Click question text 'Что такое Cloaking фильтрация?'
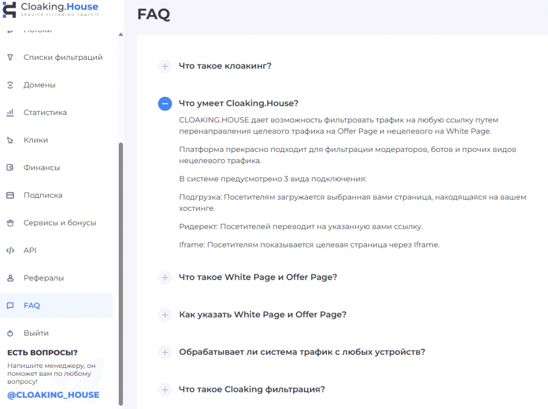The width and height of the screenshot is (548, 409). (252, 389)
